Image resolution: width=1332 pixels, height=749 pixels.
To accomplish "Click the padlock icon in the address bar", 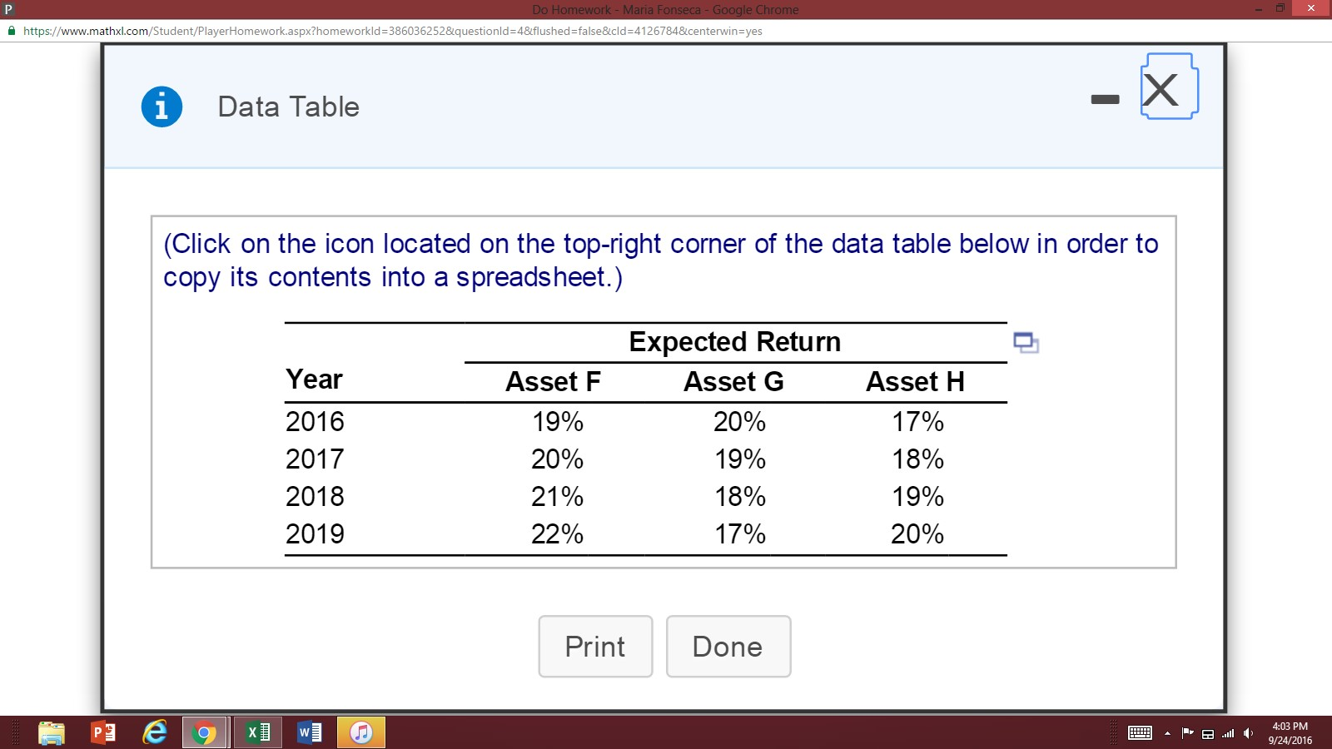I will point(12,31).
